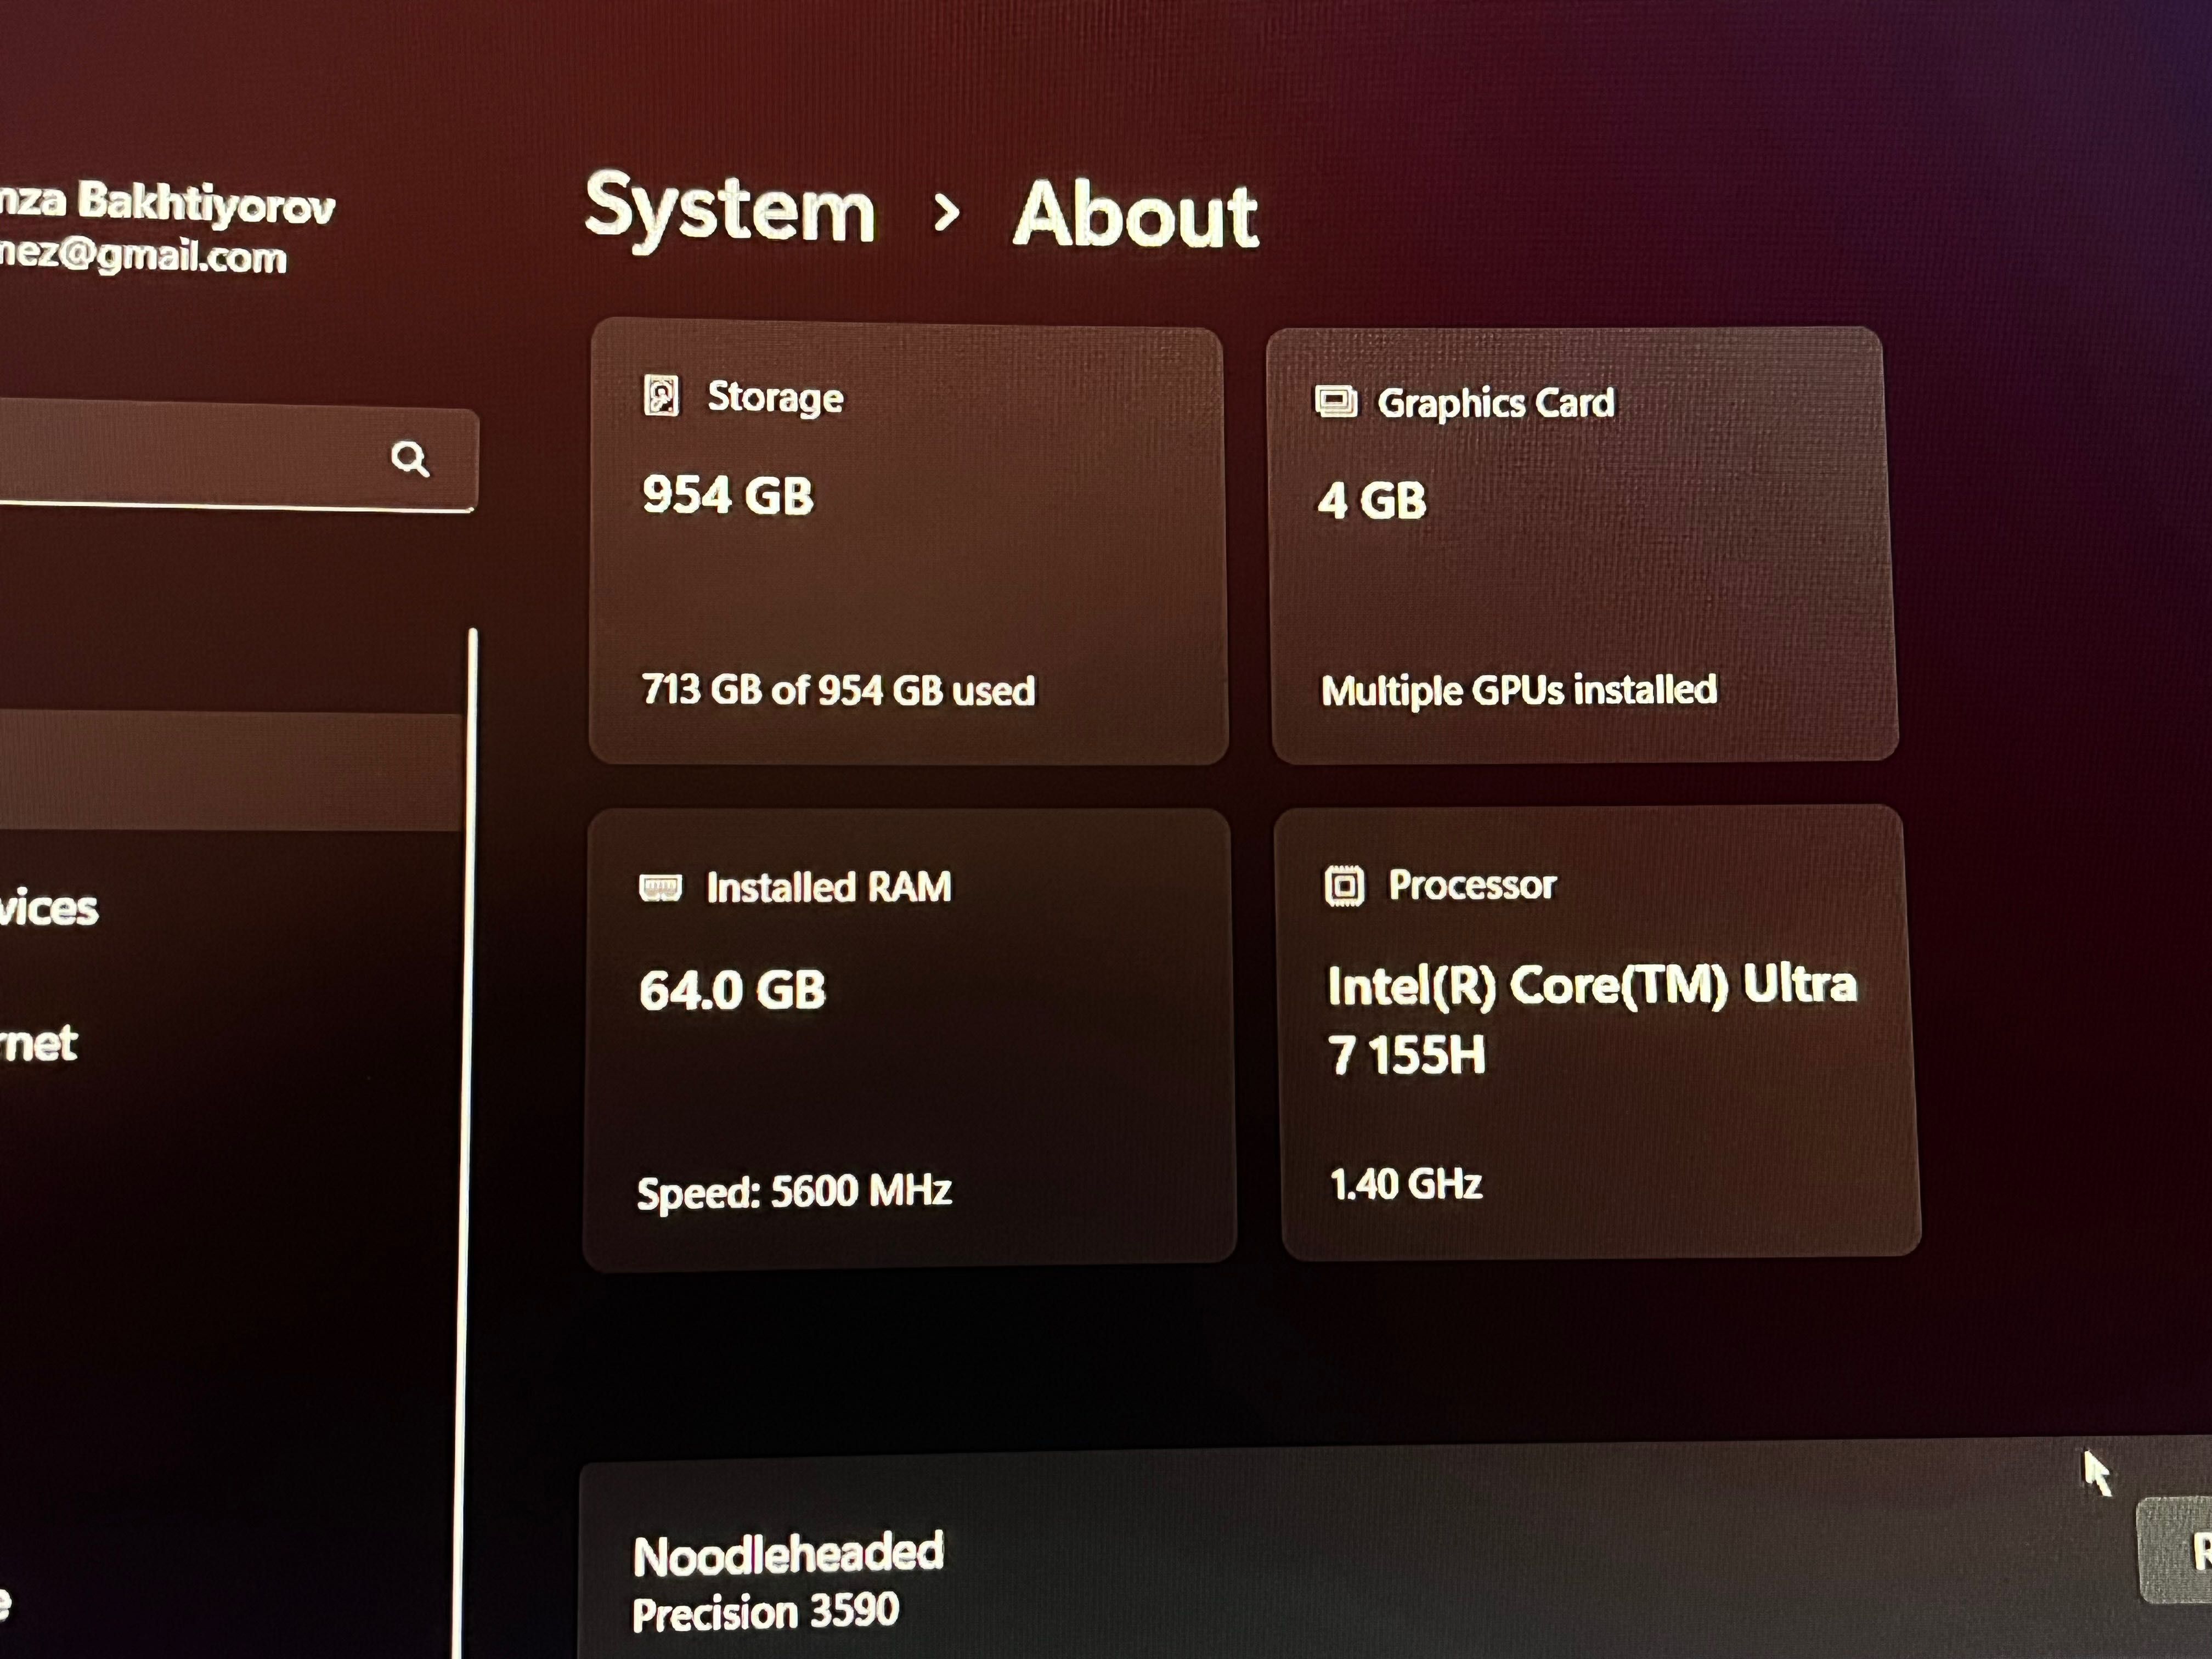Click the Multiple GPUs installed label
The height and width of the screenshot is (1659, 2212).
[1519, 690]
